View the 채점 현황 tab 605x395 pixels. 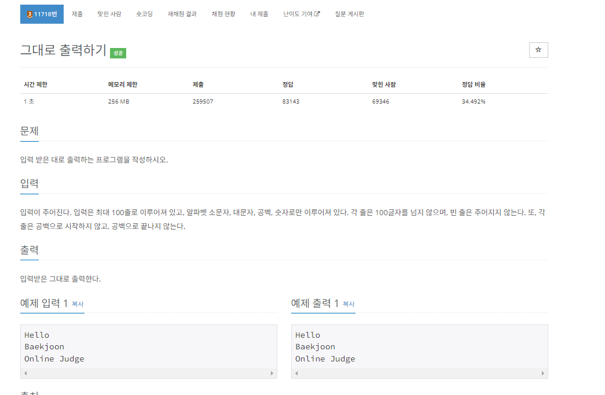223,14
